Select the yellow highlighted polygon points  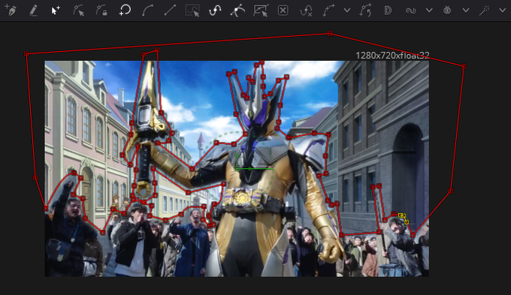403,218
